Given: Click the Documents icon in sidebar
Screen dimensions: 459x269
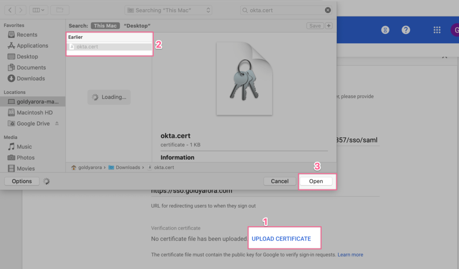Looking at the screenshot, I should point(11,68).
